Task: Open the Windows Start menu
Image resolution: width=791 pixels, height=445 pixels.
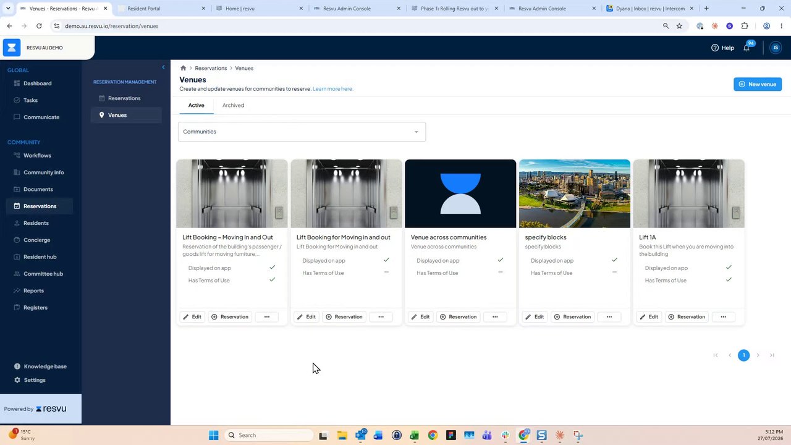Action: (x=214, y=435)
